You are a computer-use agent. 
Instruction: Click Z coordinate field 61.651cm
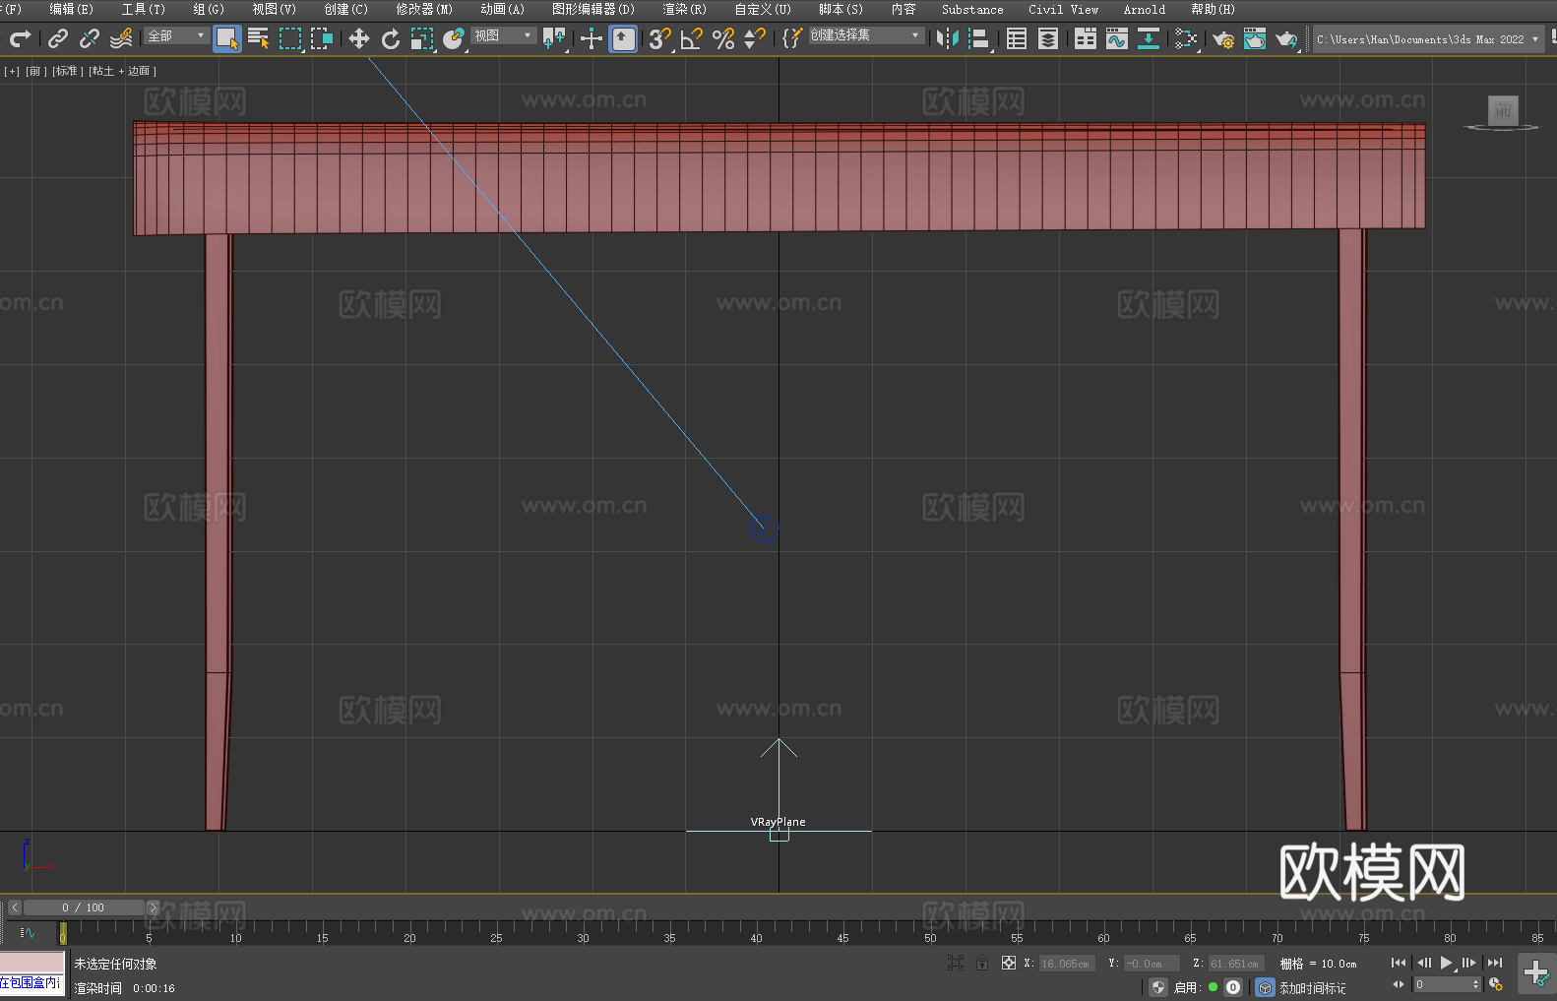(x=1236, y=964)
